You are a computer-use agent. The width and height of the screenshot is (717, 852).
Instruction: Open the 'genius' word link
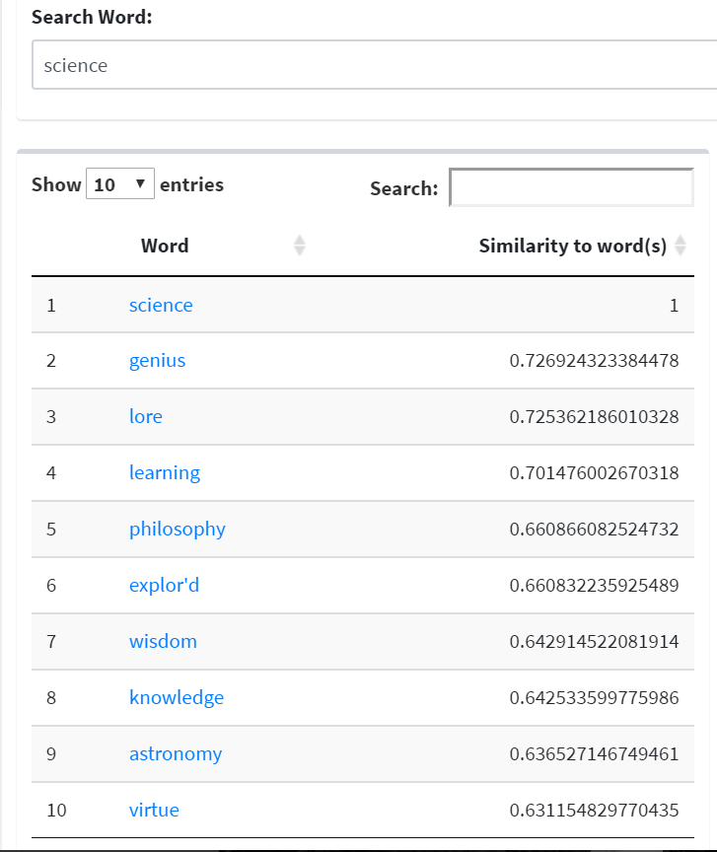(x=157, y=360)
